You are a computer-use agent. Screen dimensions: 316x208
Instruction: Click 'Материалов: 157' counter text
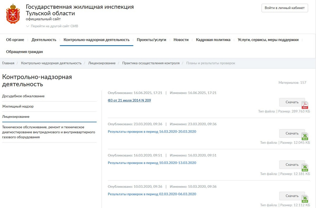click(292, 83)
